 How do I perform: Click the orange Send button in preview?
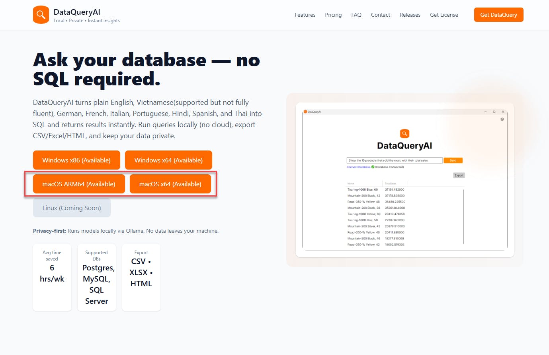pos(453,160)
